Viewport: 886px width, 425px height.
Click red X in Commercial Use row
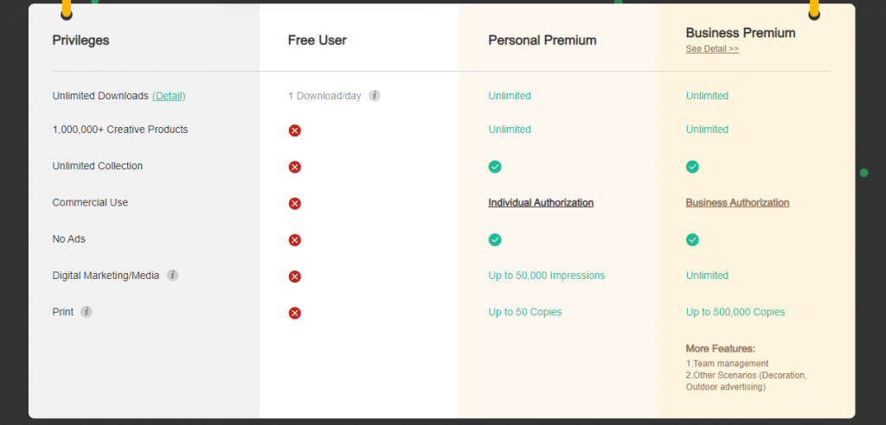pos(294,203)
